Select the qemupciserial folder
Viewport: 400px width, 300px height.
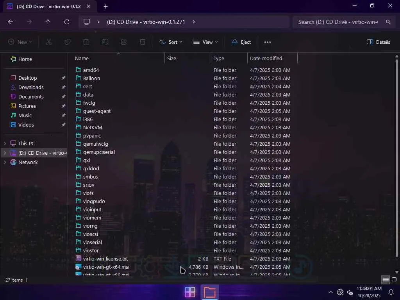pyautogui.click(x=99, y=152)
